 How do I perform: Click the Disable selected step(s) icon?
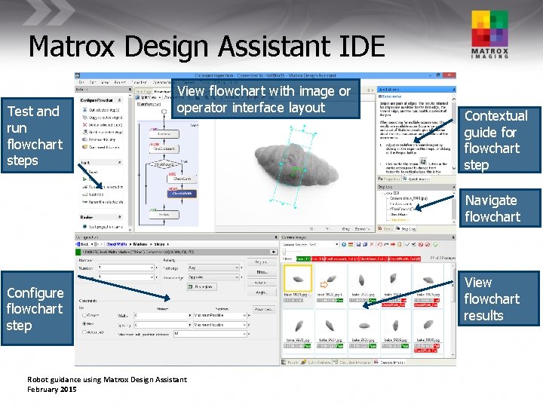tap(84, 132)
